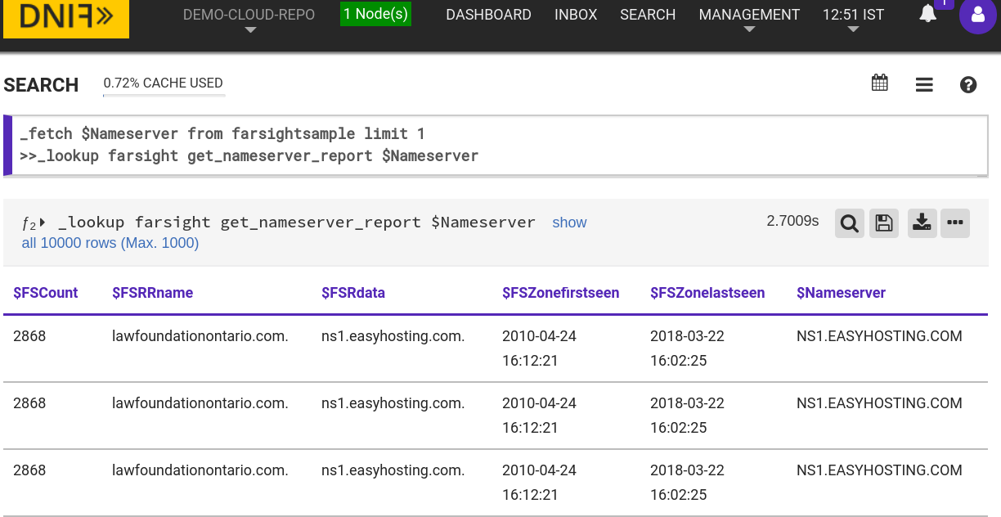Click the show link next to the lookup

pos(569,222)
